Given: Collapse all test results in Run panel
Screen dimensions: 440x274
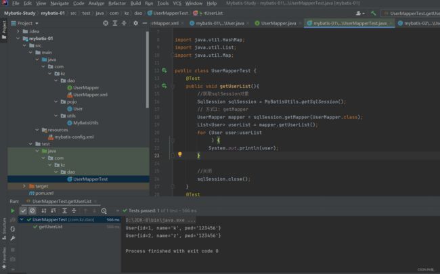Looking at the screenshot, I should (74, 210).
